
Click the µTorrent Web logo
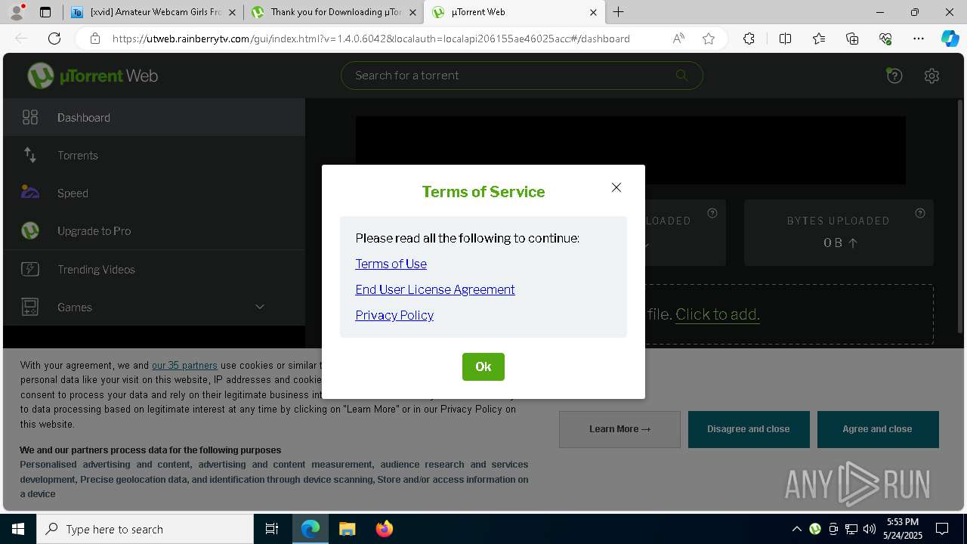(92, 76)
